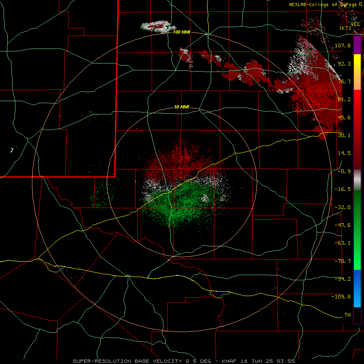This screenshot has width=364, height=364.
Task: Click the 0.5 DEG elevation text in the caption
Action: coord(198,361)
